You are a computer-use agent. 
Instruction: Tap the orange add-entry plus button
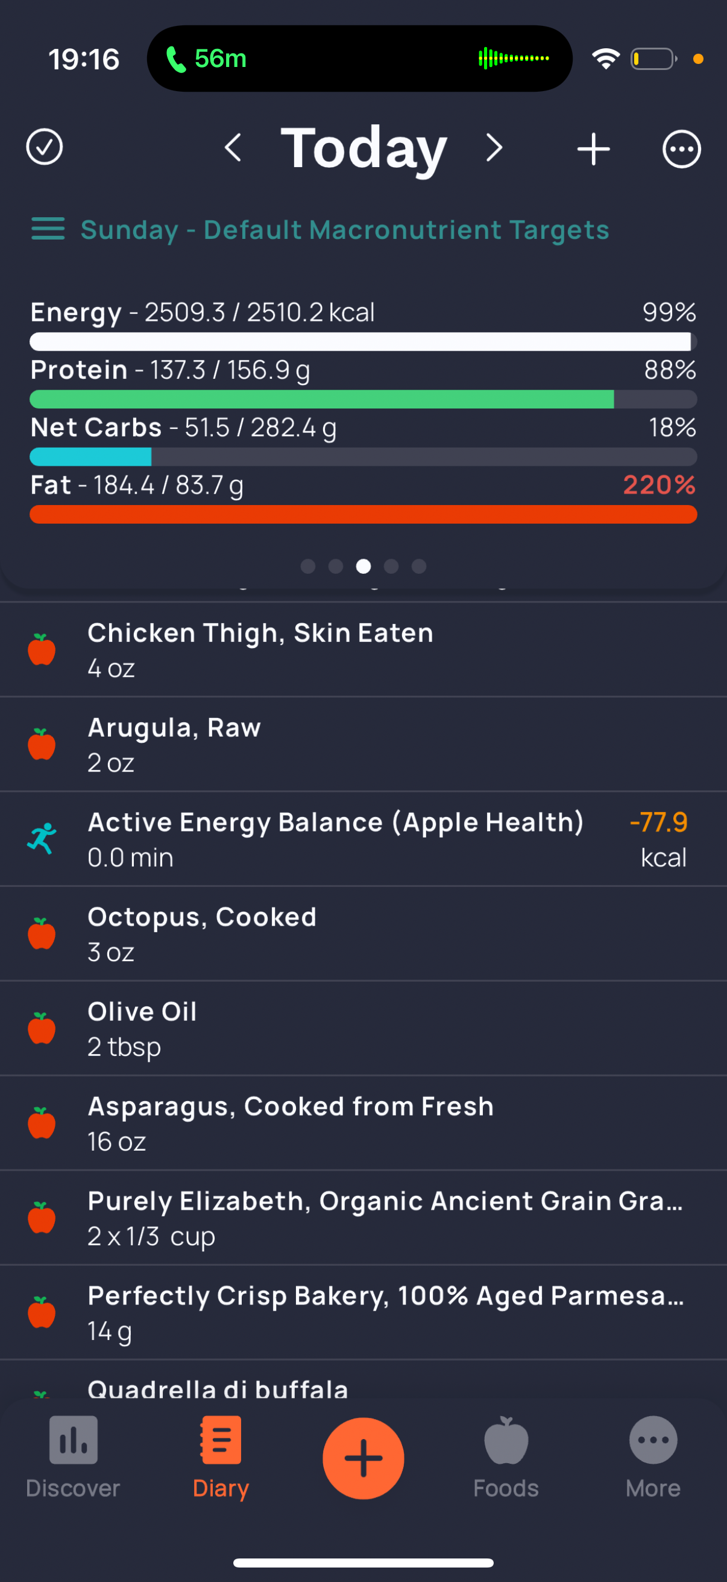coord(363,1458)
